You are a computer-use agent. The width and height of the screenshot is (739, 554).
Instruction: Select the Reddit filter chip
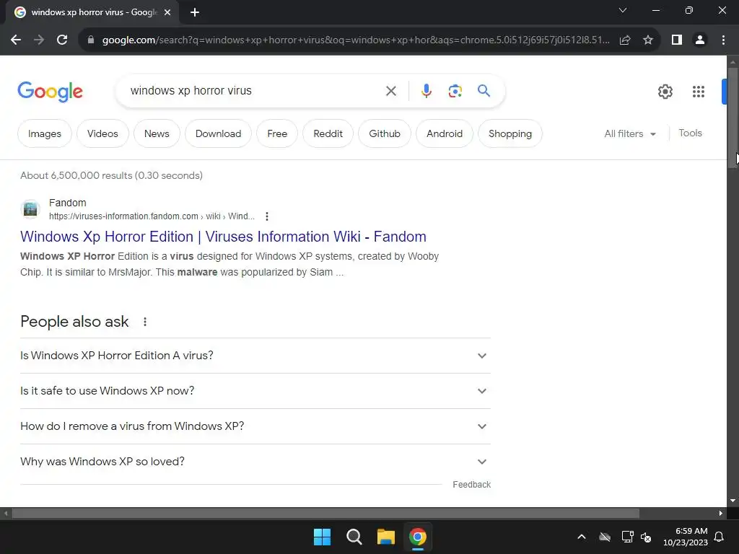coord(328,133)
